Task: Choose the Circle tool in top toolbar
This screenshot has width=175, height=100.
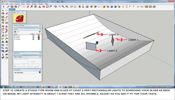Action: tap(16, 7)
